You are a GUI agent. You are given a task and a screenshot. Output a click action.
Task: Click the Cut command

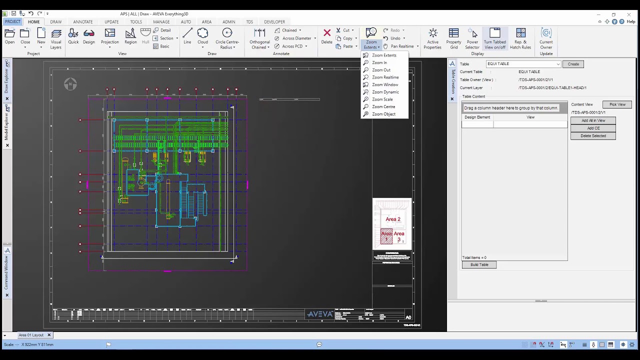click(x=345, y=30)
